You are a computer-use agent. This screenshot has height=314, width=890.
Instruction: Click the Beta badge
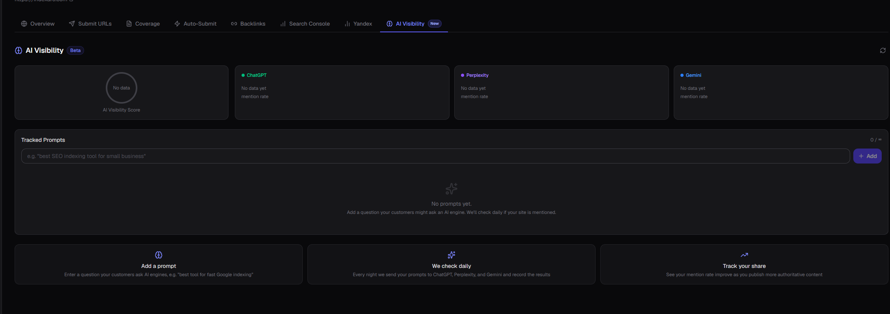(75, 50)
